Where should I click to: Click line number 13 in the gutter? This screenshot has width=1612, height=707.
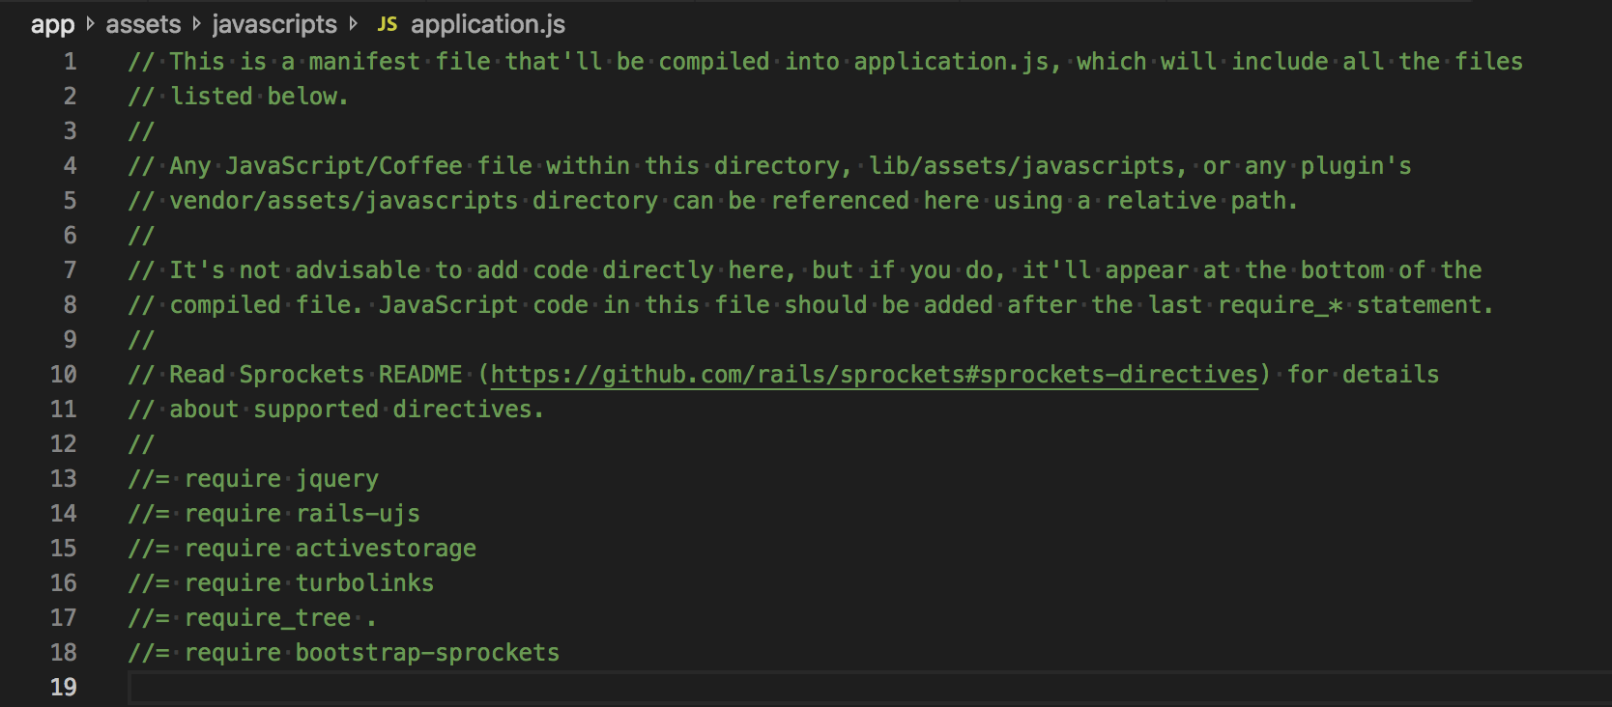[x=64, y=479]
